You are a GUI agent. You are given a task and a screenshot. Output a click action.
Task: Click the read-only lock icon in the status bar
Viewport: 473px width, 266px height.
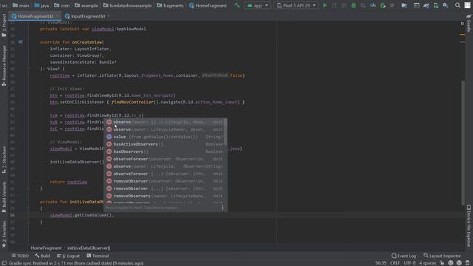(x=442, y=263)
